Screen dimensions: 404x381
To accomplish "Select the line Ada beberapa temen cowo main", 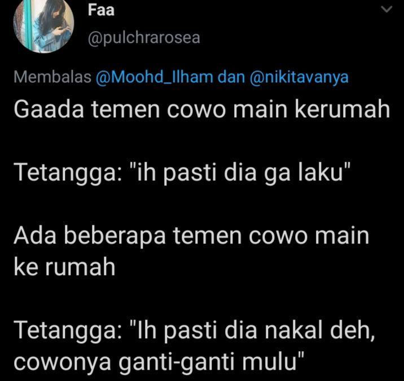I will pos(191,236).
